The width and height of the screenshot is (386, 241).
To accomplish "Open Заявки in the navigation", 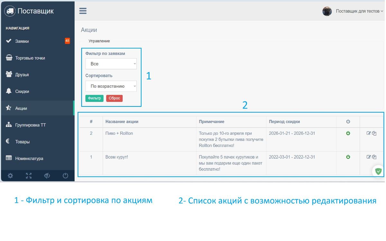I will point(37,41).
